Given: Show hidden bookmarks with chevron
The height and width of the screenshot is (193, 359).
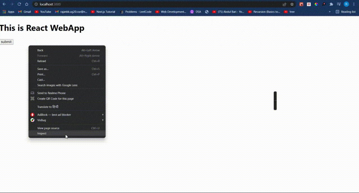Looking at the screenshot, I should click(x=330, y=12).
